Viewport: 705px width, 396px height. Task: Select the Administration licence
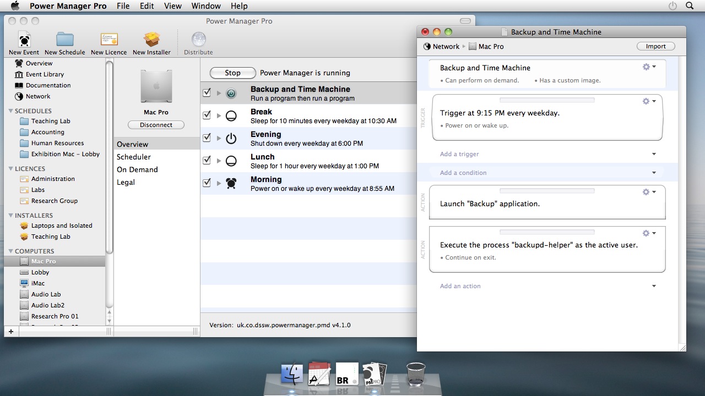tap(53, 179)
